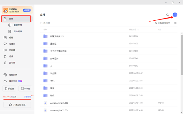
Task: Click the 手机端 mobile client button
Action: coord(9,89)
